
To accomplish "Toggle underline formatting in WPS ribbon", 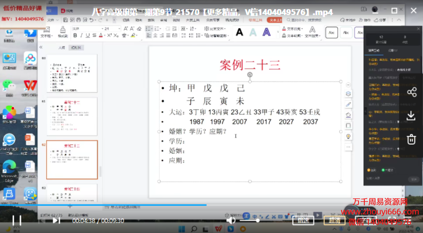I will pyautogui.click(x=88, y=36).
